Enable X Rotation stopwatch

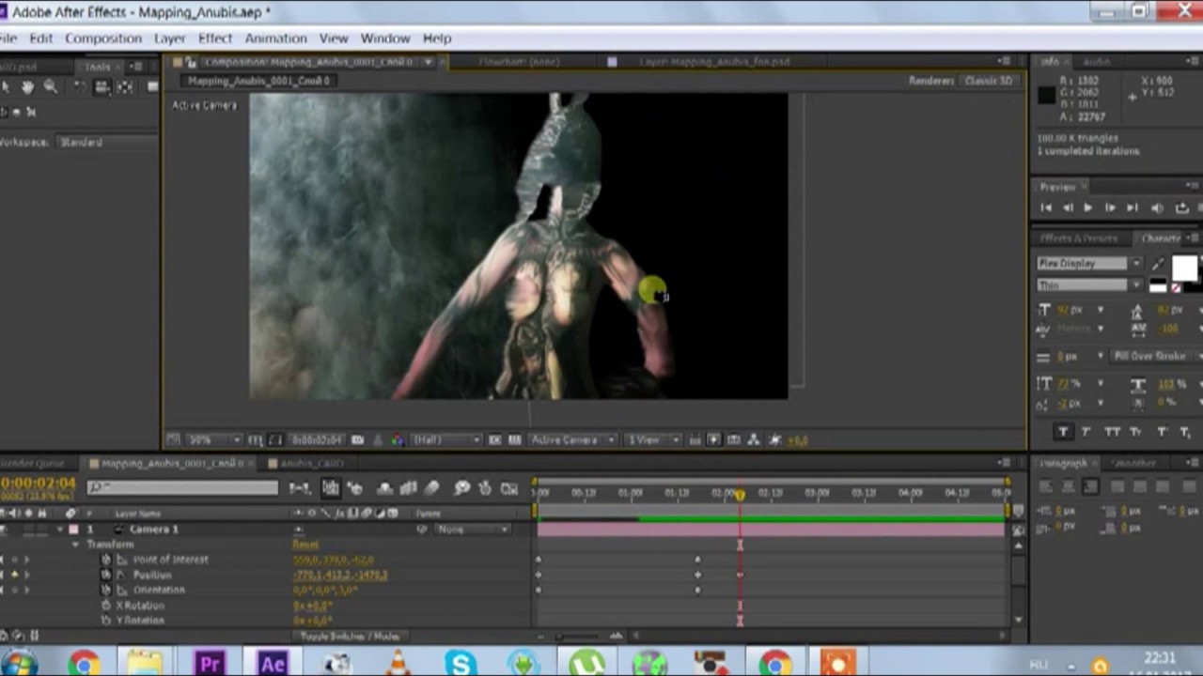click(106, 606)
